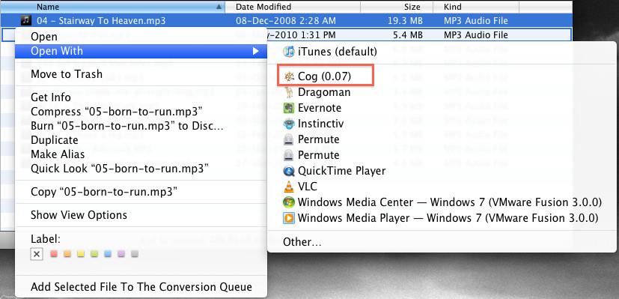Apply the red color label
The image size is (619, 299).
tap(54, 254)
